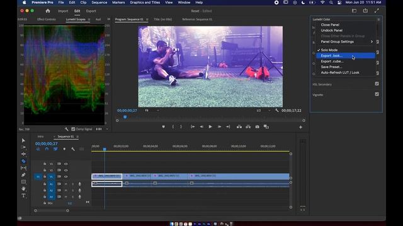Lock the V1 video track
Screen dimensions: 403x226
pos(45,177)
